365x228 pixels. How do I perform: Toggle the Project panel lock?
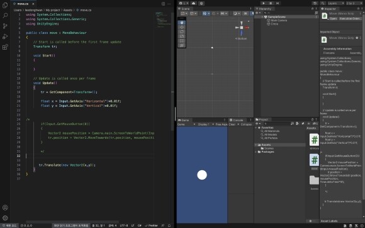coord(312,119)
